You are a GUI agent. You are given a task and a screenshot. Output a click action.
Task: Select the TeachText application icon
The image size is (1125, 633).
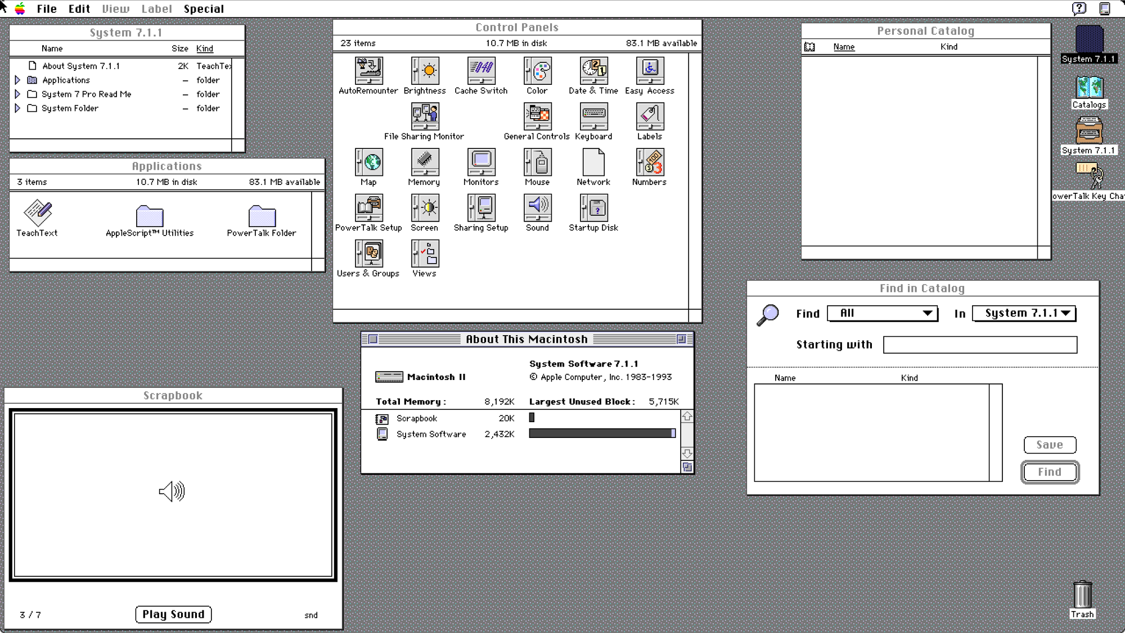point(37,213)
